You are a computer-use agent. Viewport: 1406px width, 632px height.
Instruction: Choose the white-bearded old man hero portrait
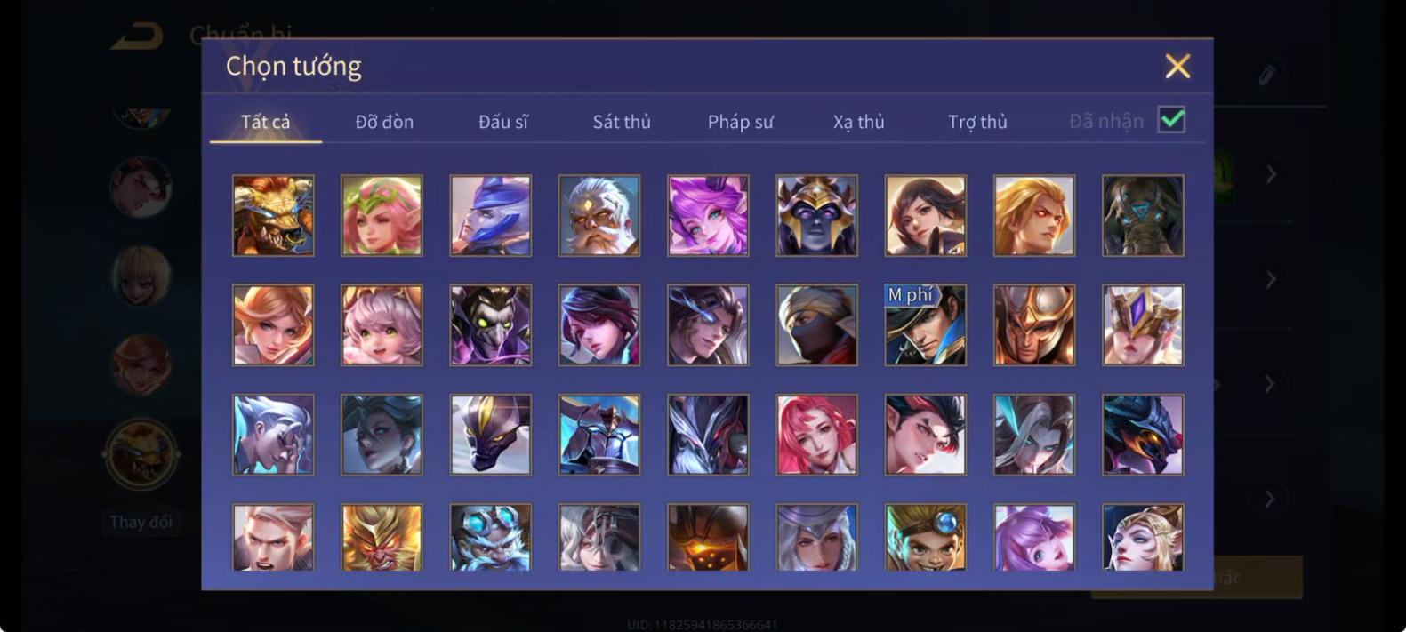pyautogui.click(x=599, y=215)
